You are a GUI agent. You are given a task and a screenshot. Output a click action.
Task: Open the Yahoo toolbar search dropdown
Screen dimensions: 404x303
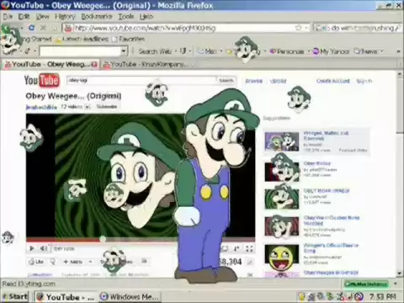point(123,51)
